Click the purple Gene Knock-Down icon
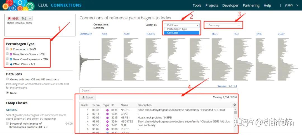The width and height of the screenshot is (302, 135). 11,54
